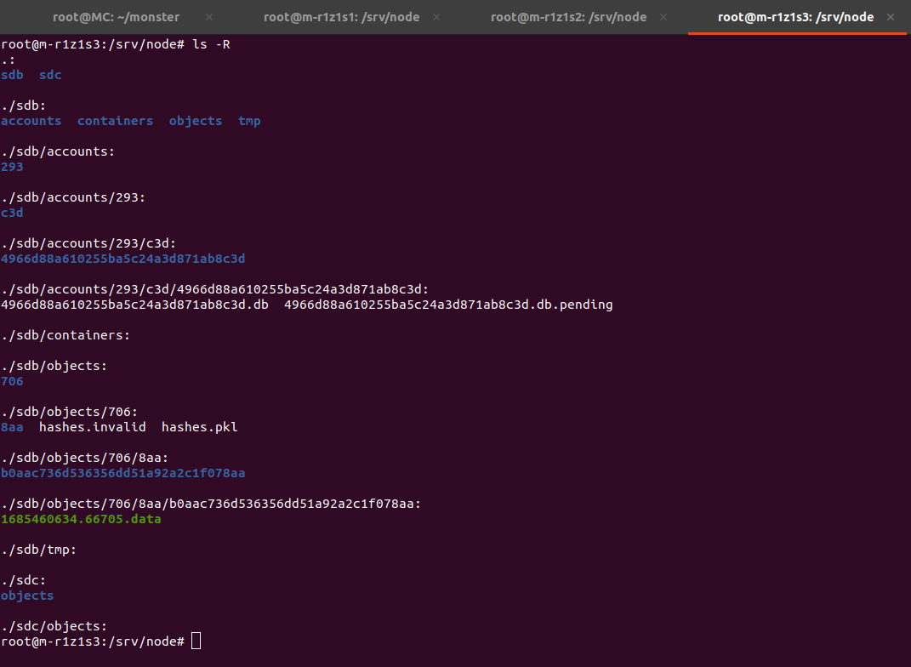Click the terminal cursor at the bottom prompt

196,641
